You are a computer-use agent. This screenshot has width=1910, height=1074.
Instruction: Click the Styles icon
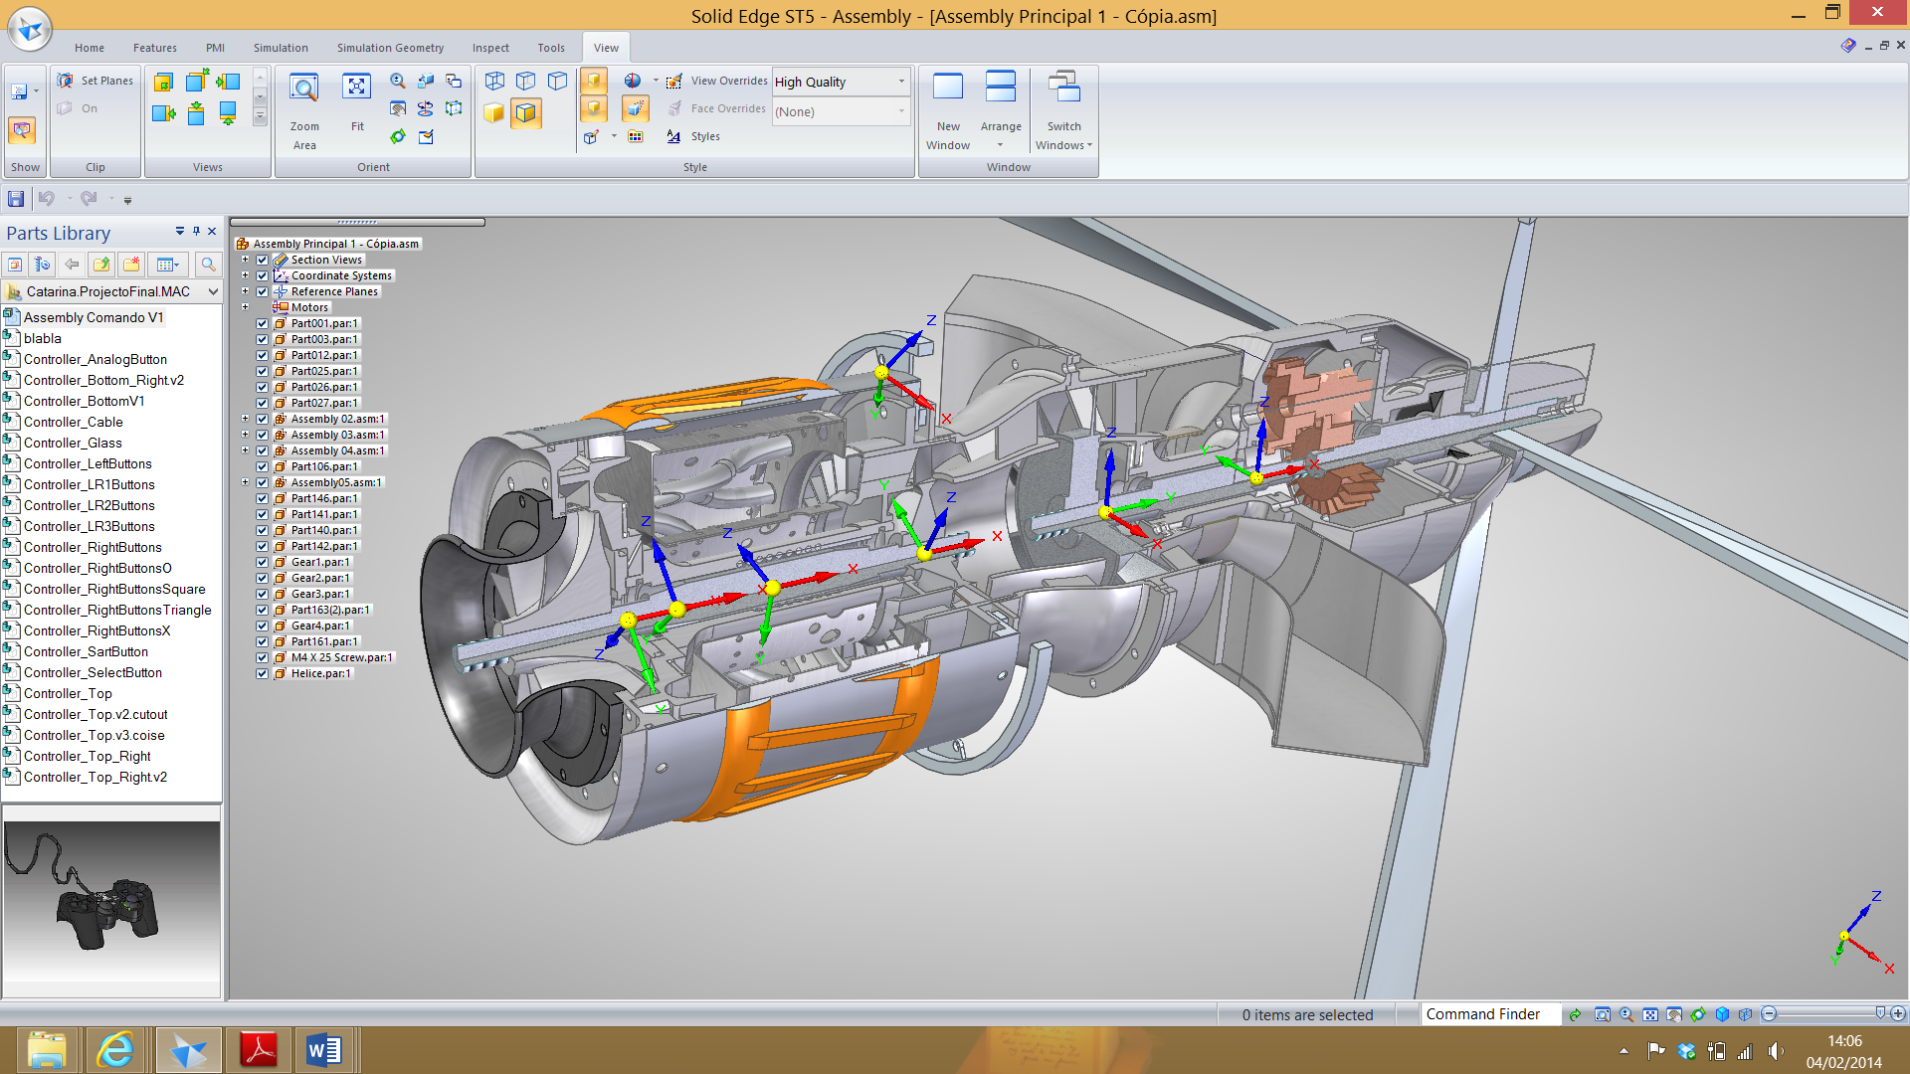click(x=673, y=136)
